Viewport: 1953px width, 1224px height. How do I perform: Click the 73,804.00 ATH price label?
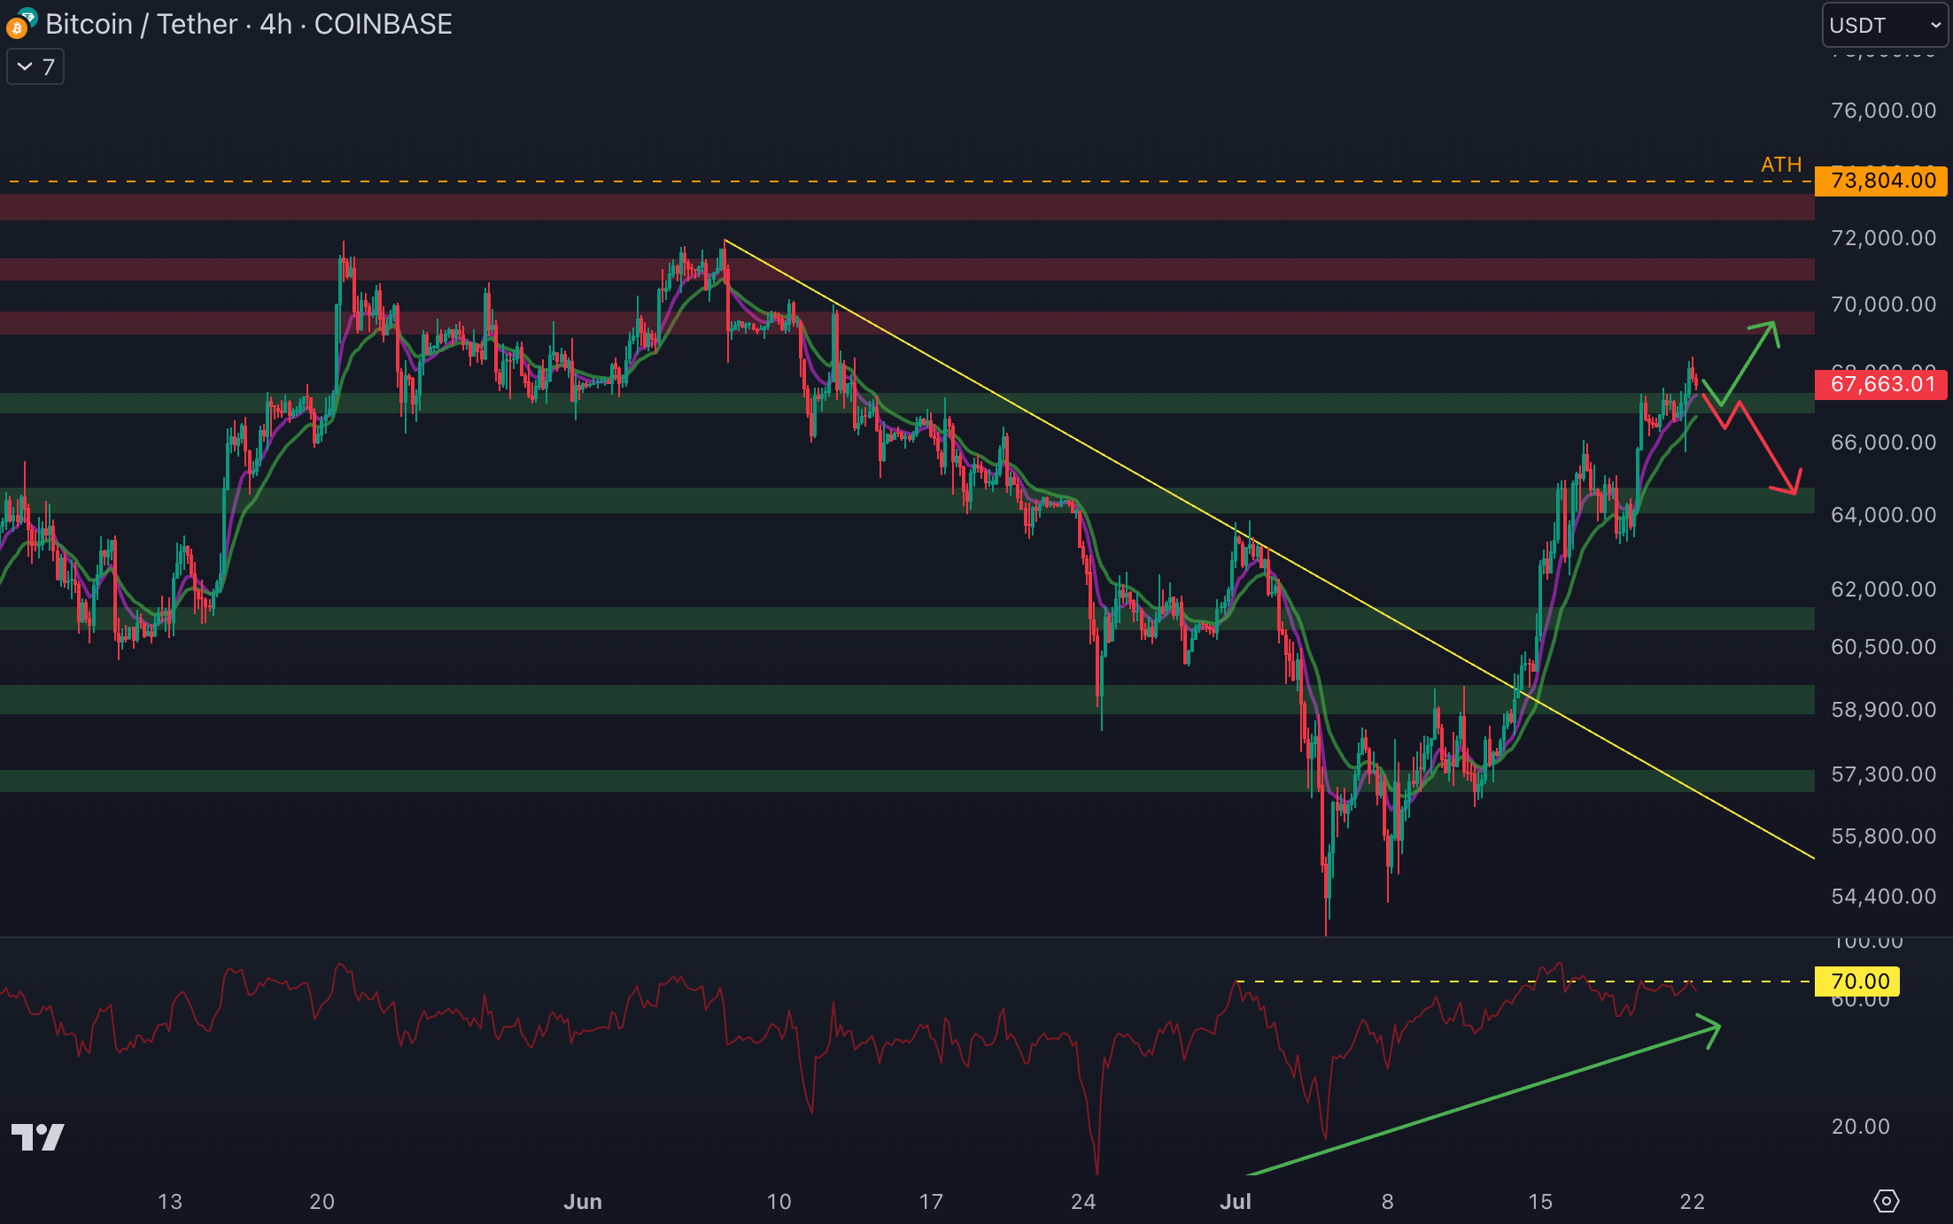pyautogui.click(x=1882, y=181)
